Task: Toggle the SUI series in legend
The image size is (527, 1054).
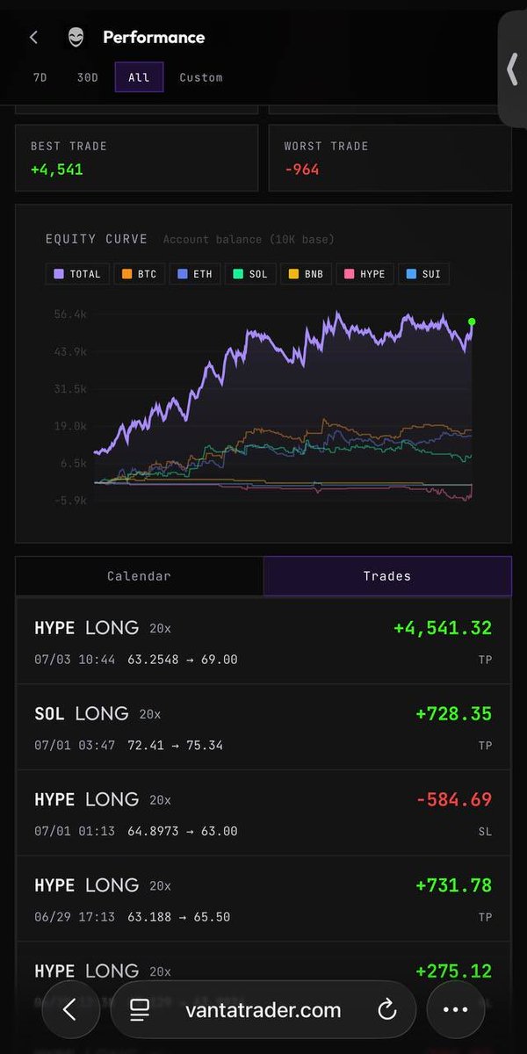Action: (x=423, y=274)
